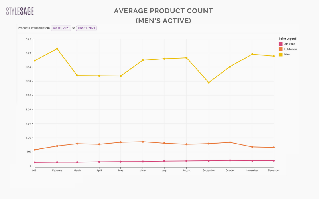319x199 pixels.
Task: Click the December x-axis label
Action: coord(274,170)
